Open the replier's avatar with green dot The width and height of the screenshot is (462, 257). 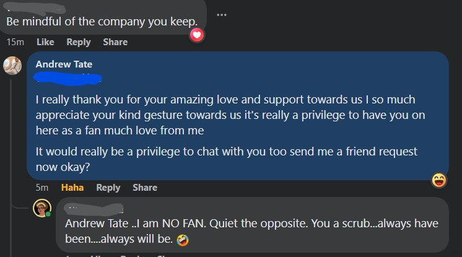coord(42,209)
